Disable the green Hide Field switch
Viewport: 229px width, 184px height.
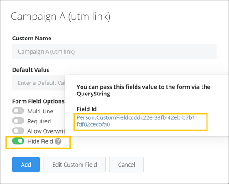point(18,141)
